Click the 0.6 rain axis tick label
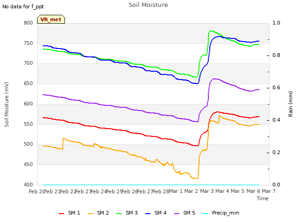This screenshot has width=297, height=222. click(276, 87)
